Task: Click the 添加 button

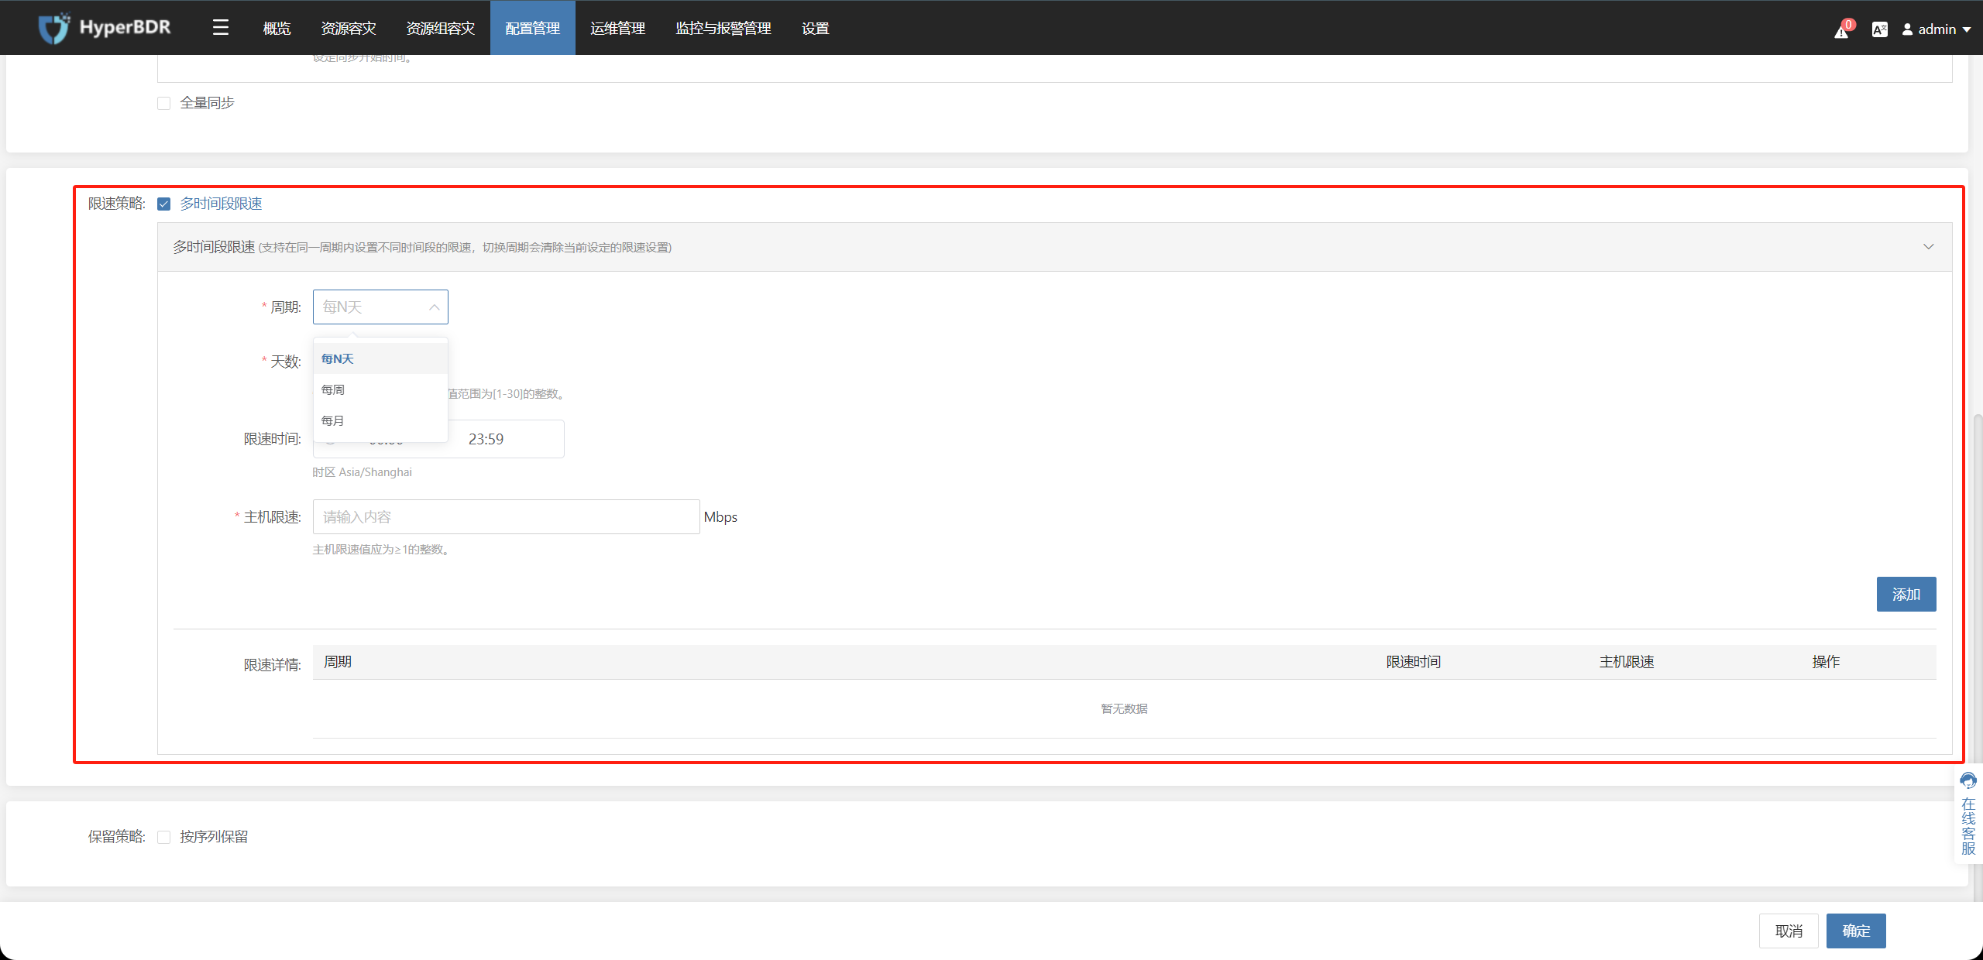Action: coord(1906,595)
